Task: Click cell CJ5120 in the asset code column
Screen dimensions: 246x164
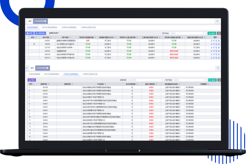Action: click(47, 47)
